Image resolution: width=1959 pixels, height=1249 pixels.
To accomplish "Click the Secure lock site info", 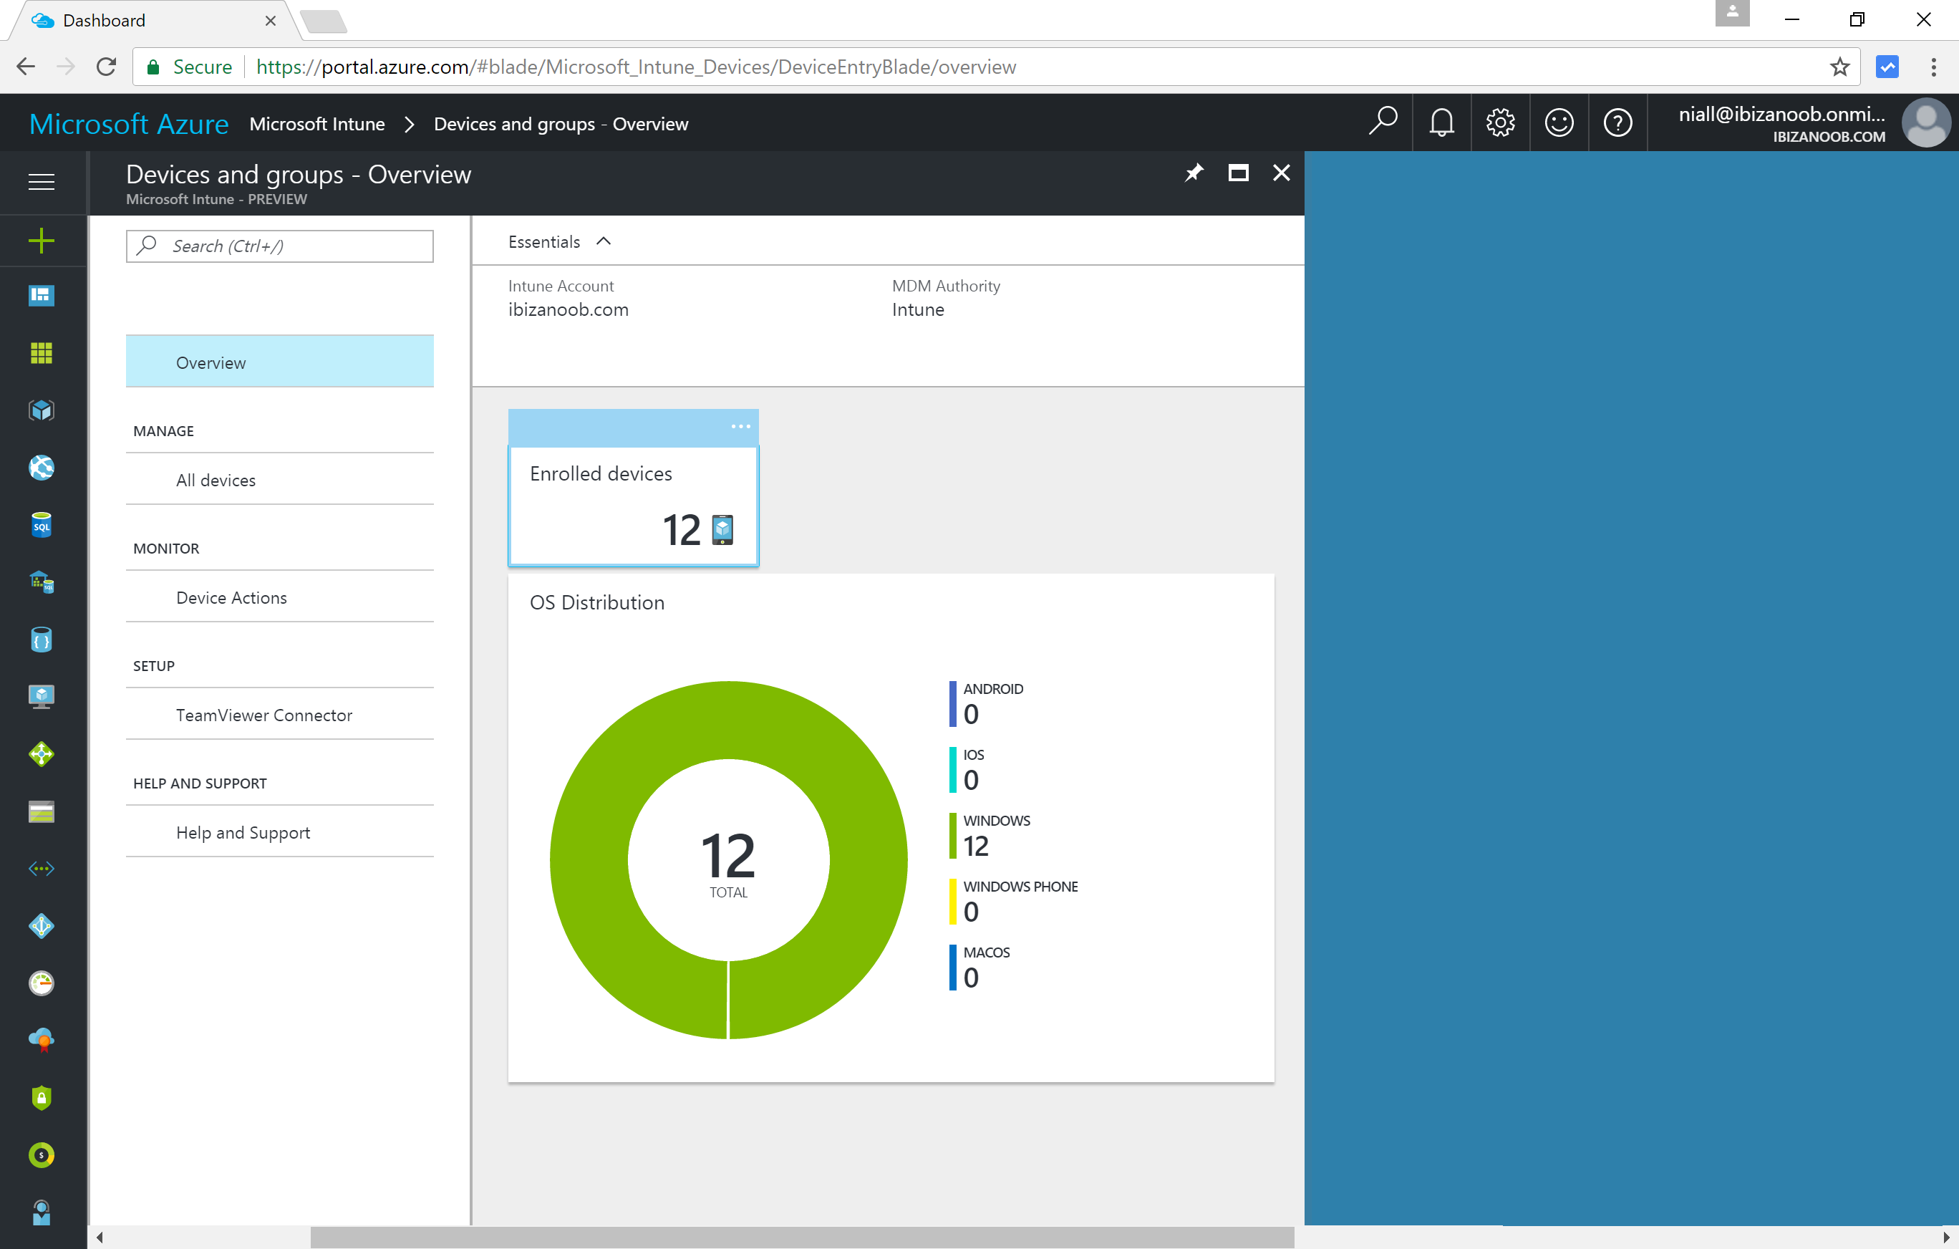I will (189, 67).
